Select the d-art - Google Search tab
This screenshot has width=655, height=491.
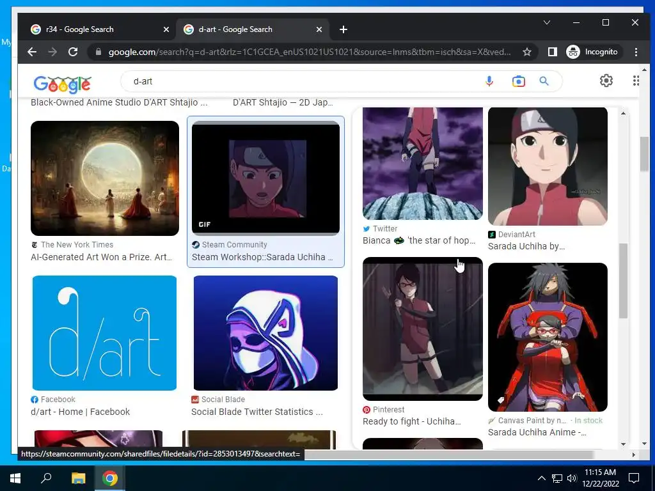253,29
